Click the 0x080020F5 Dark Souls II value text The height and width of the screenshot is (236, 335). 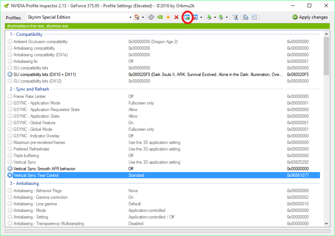coord(205,75)
